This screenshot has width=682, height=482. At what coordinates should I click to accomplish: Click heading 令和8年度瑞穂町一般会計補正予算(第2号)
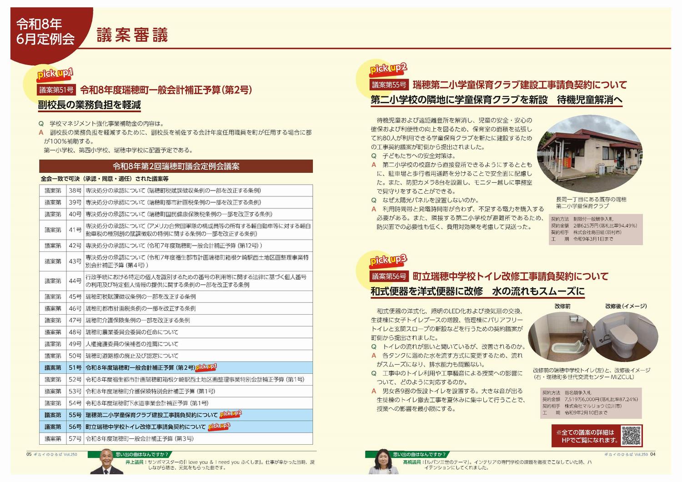(166, 90)
